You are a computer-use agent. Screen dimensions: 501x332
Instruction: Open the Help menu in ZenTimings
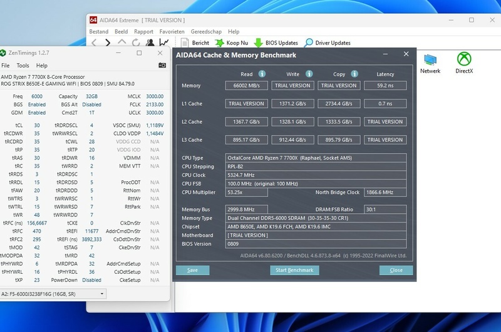coord(41,66)
